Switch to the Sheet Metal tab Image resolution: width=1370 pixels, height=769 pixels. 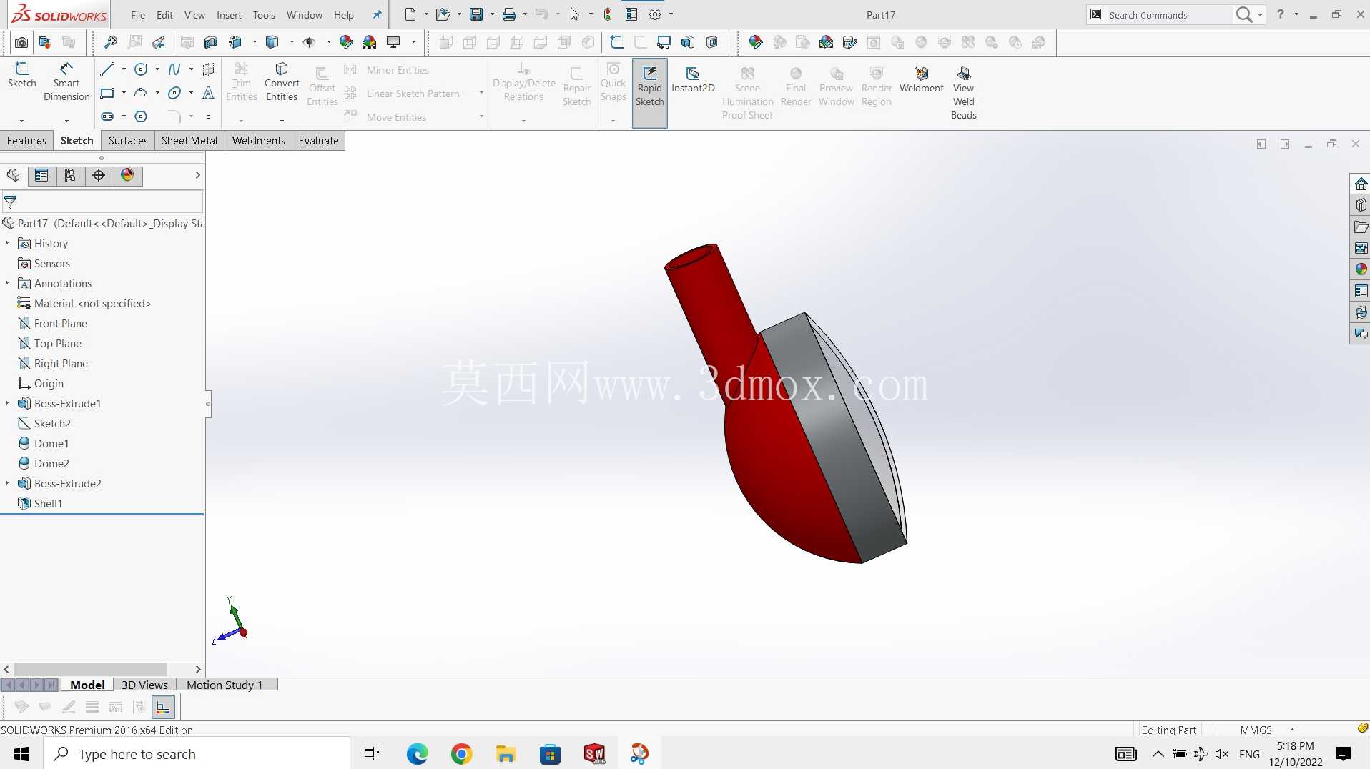tap(189, 141)
